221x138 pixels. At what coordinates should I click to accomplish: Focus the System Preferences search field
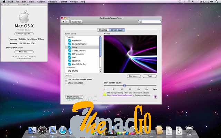[150, 22]
